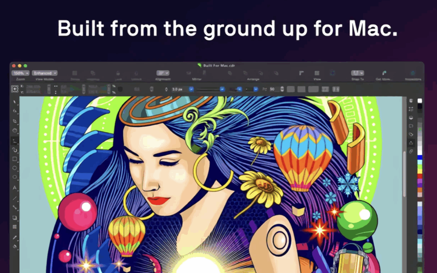Select the Color Eyedropper tool
The width and height of the screenshot is (437, 273).
[15, 238]
